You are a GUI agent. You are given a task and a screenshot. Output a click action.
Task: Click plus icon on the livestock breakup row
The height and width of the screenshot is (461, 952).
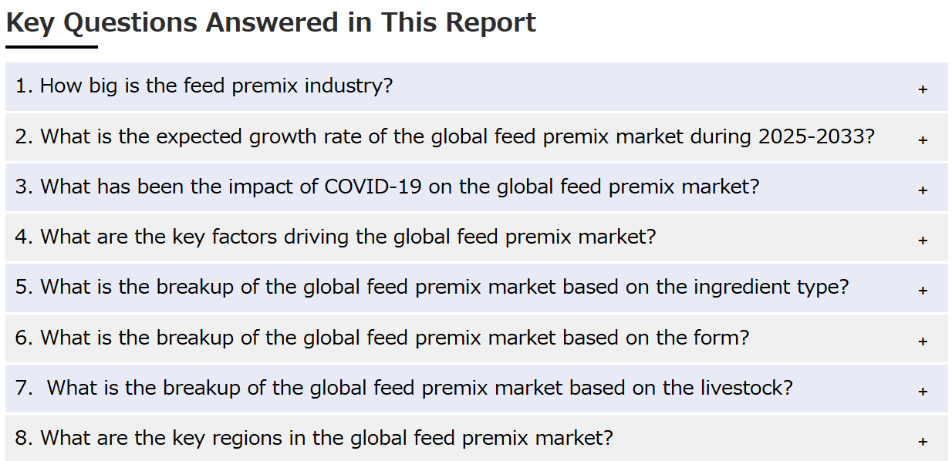pyautogui.click(x=923, y=392)
